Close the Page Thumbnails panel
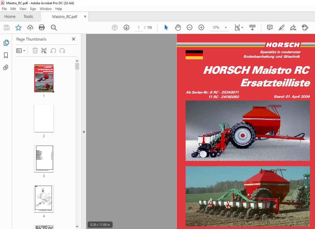 (x=74, y=39)
